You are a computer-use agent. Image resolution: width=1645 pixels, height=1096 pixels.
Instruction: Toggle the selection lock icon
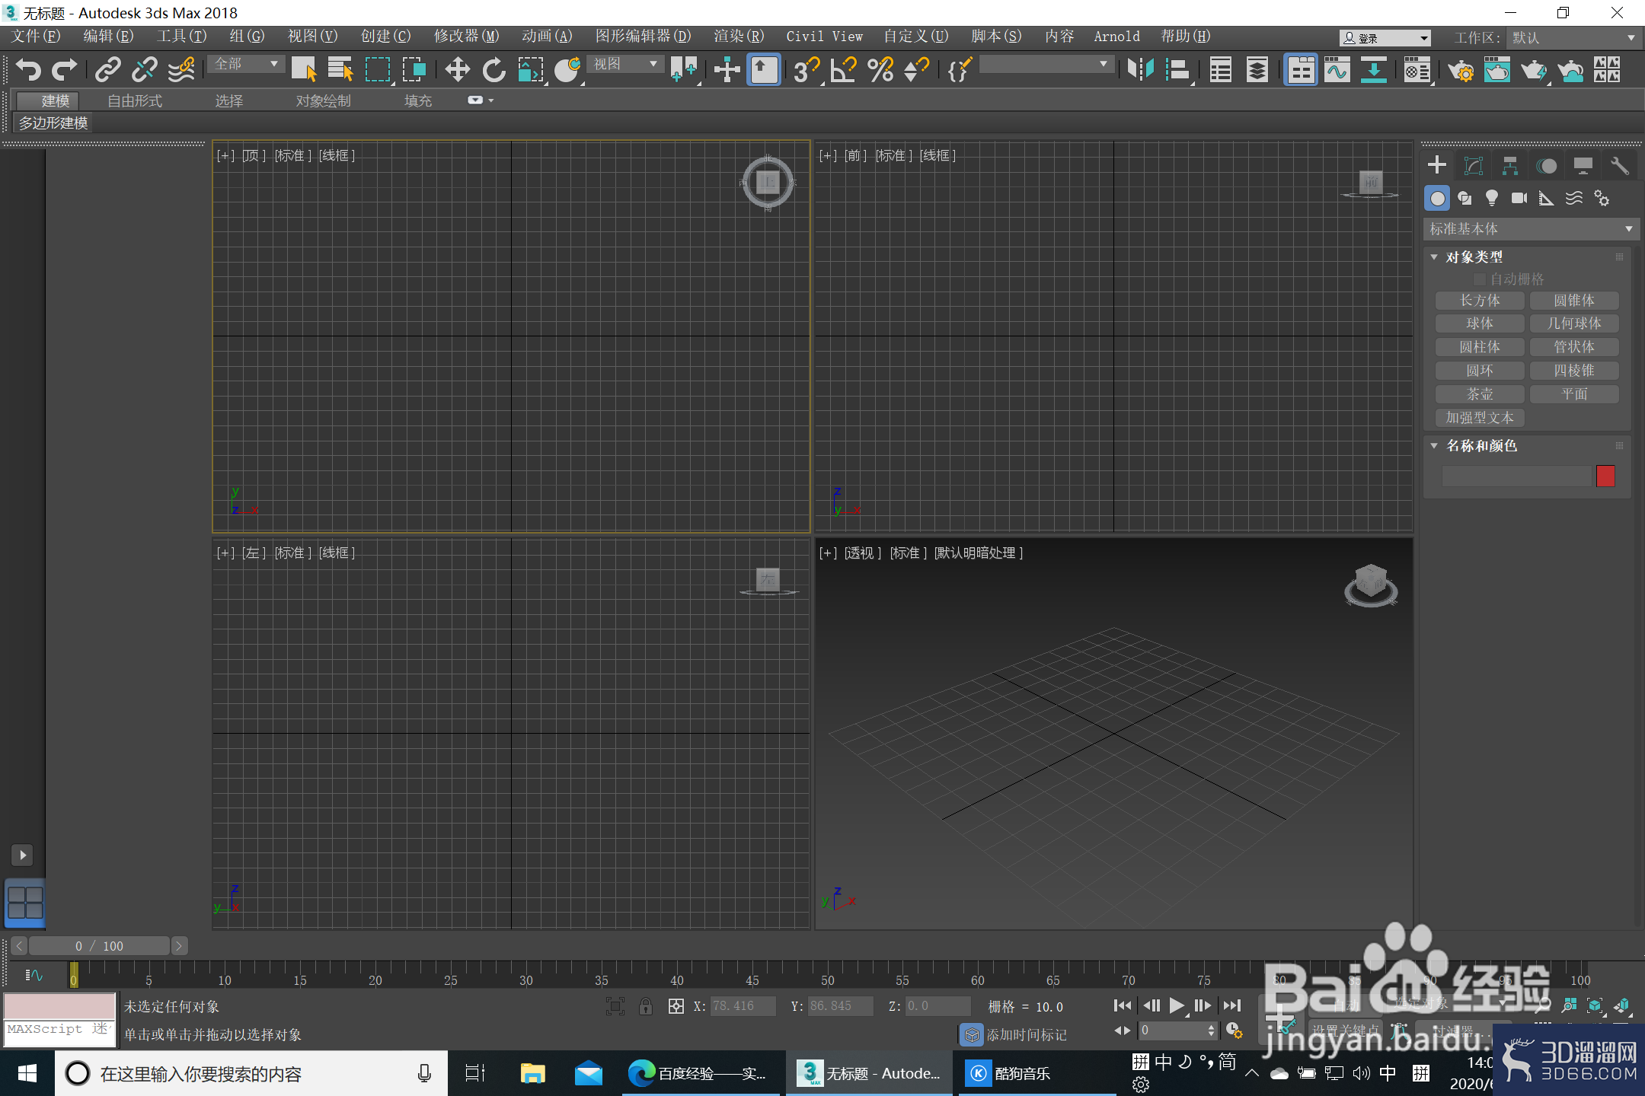(x=646, y=1006)
